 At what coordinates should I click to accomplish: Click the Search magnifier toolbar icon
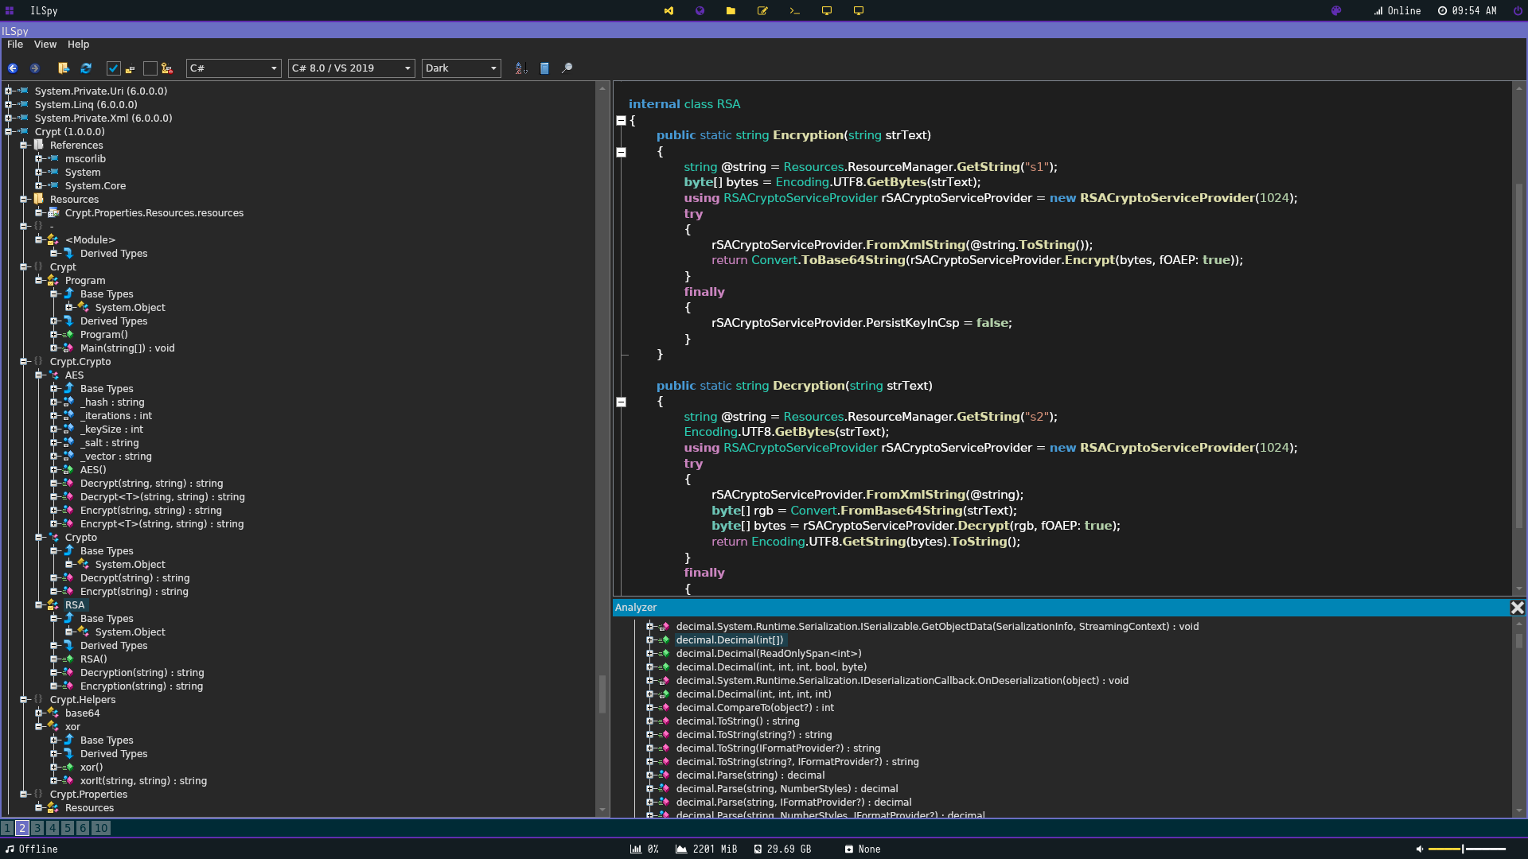pos(567,68)
